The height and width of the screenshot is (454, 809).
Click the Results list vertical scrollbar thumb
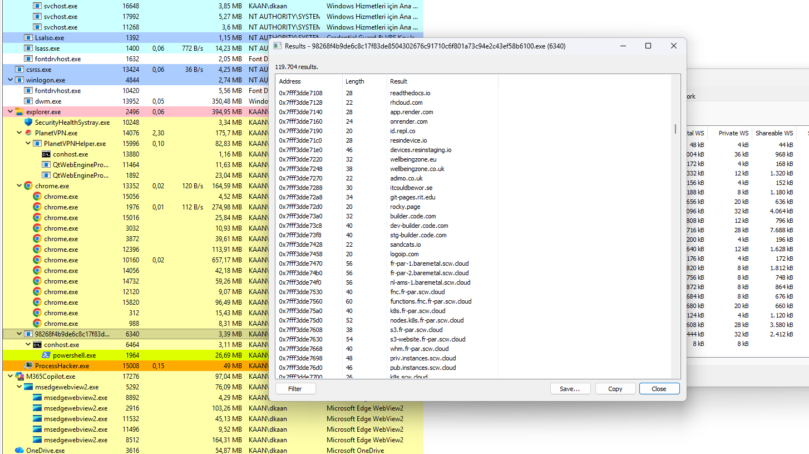tap(675, 129)
